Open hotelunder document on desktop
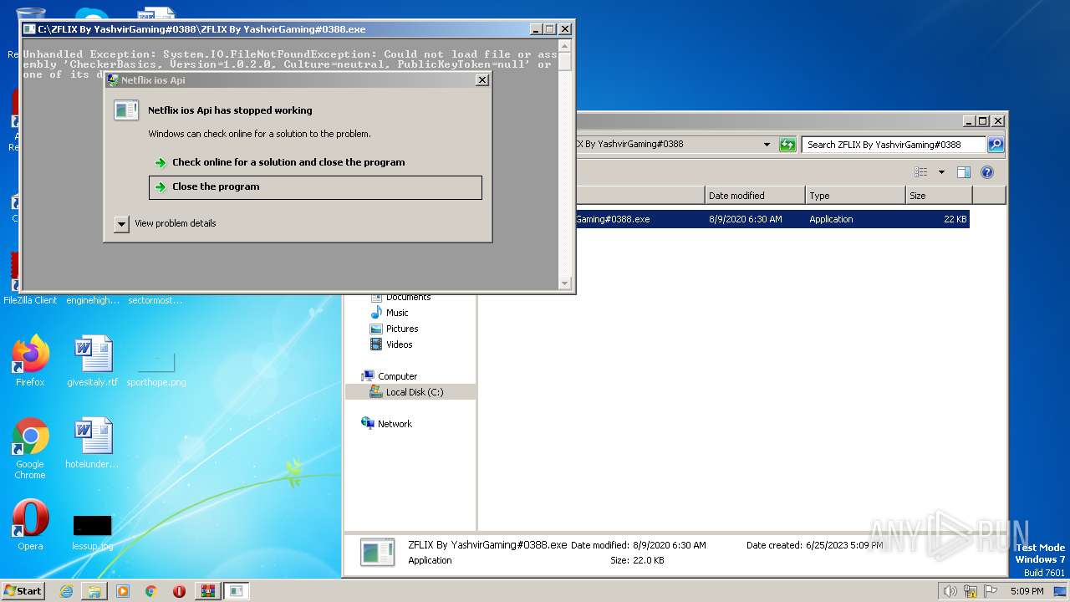The width and height of the screenshot is (1070, 602). pyautogui.click(x=92, y=443)
